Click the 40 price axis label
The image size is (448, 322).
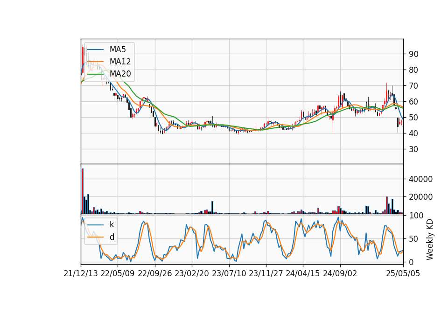413,133
